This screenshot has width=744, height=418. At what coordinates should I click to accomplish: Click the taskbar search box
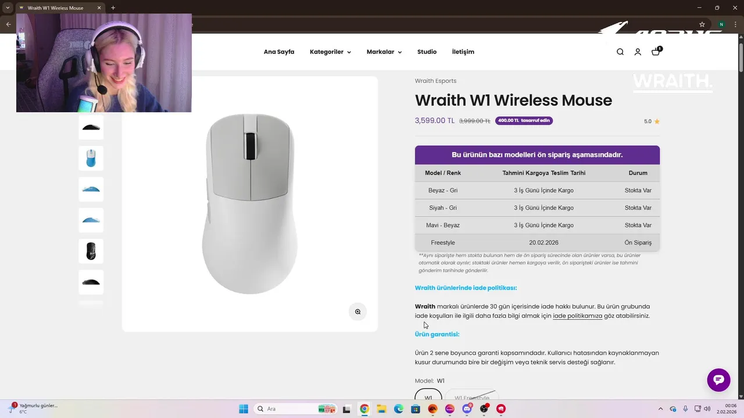295,409
